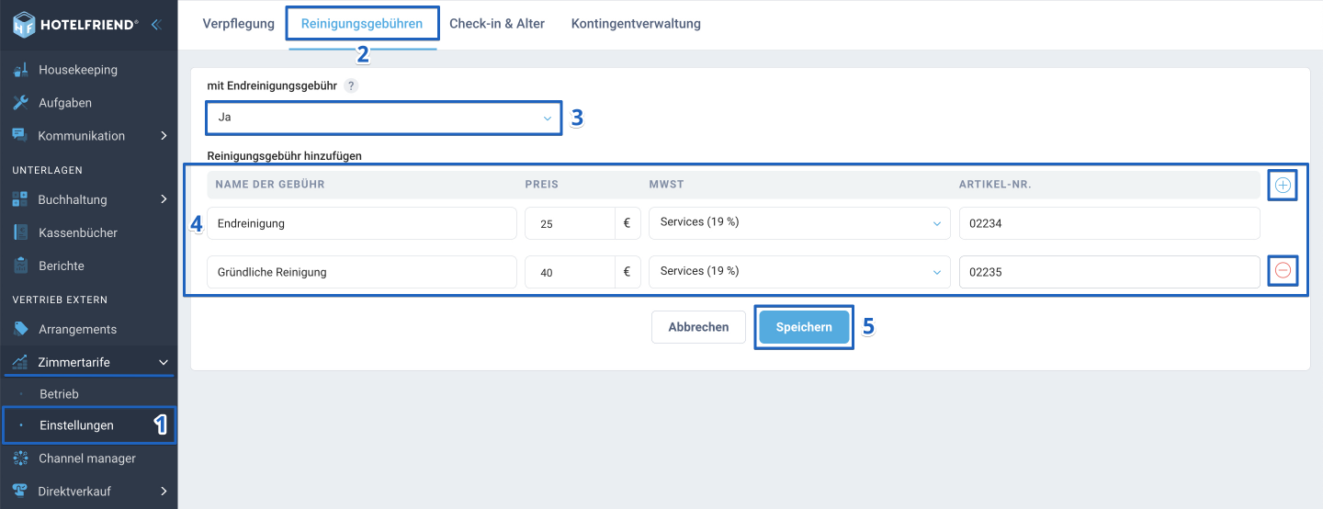Click the 'Reinigungsgebühr hinzufügen' label

[285, 156]
